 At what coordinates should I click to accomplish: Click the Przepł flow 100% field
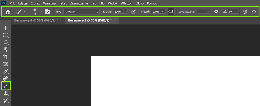tap(156, 12)
